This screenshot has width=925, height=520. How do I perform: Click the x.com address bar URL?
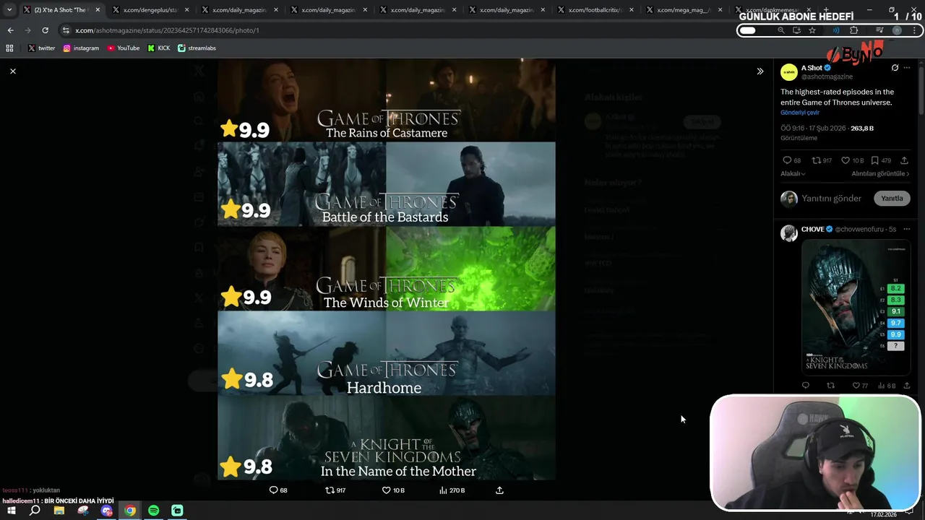tap(167, 30)
